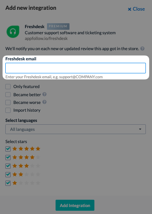Tick the Became better checkbox

tap(8, 95)
